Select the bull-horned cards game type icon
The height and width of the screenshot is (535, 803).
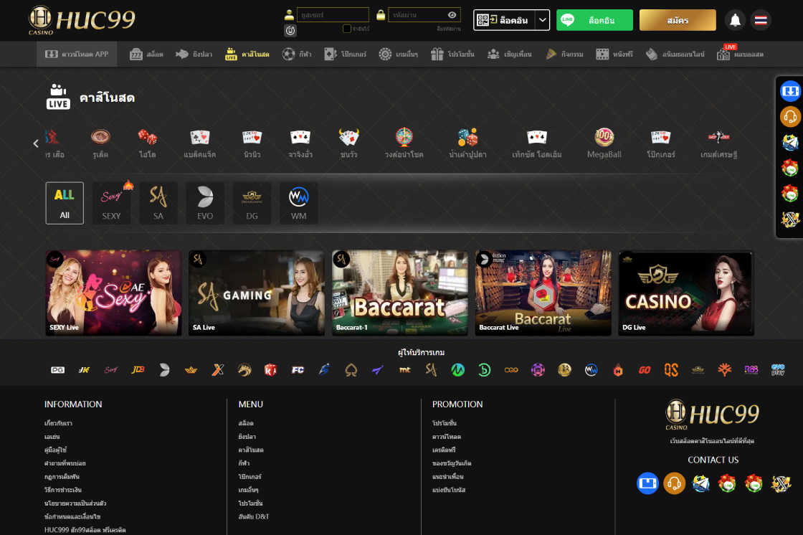[x=348, y=143]
